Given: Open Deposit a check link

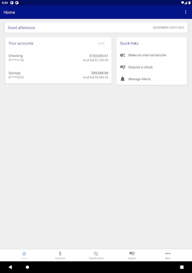Looking at the screenshot, I should coord(140,67).
